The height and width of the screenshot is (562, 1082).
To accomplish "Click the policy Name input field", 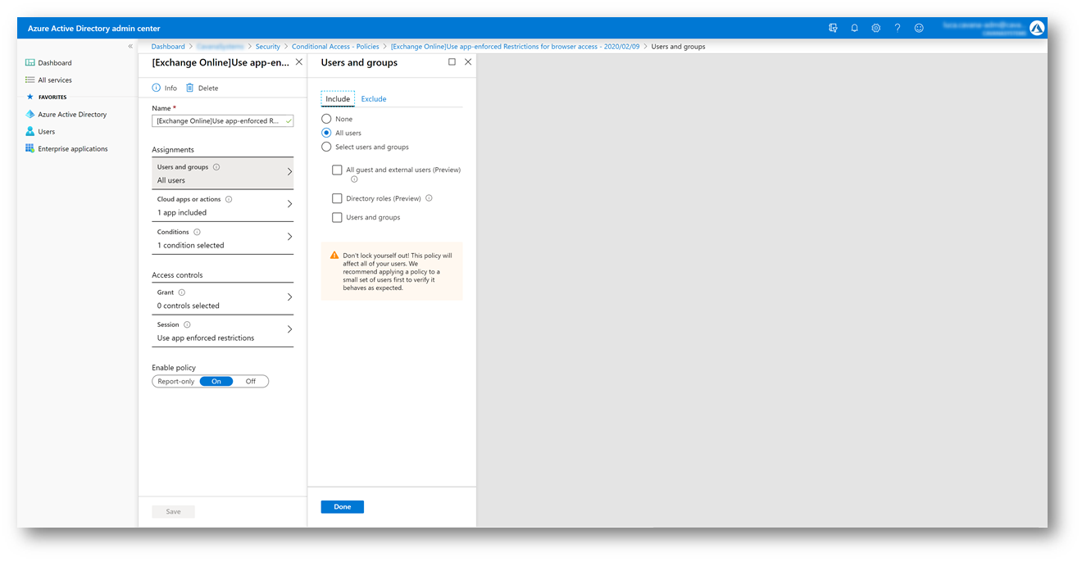I will tap(223, 120).
